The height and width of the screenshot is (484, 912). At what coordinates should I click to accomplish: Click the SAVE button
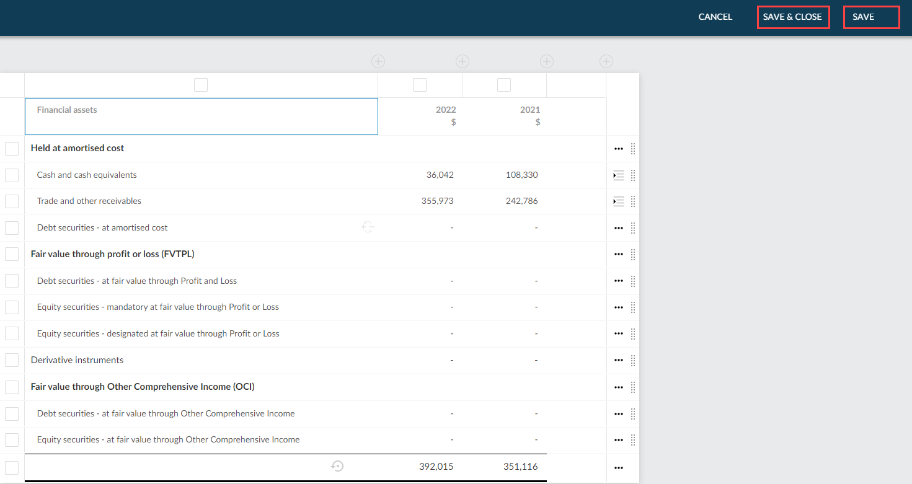tap(871, 17)
